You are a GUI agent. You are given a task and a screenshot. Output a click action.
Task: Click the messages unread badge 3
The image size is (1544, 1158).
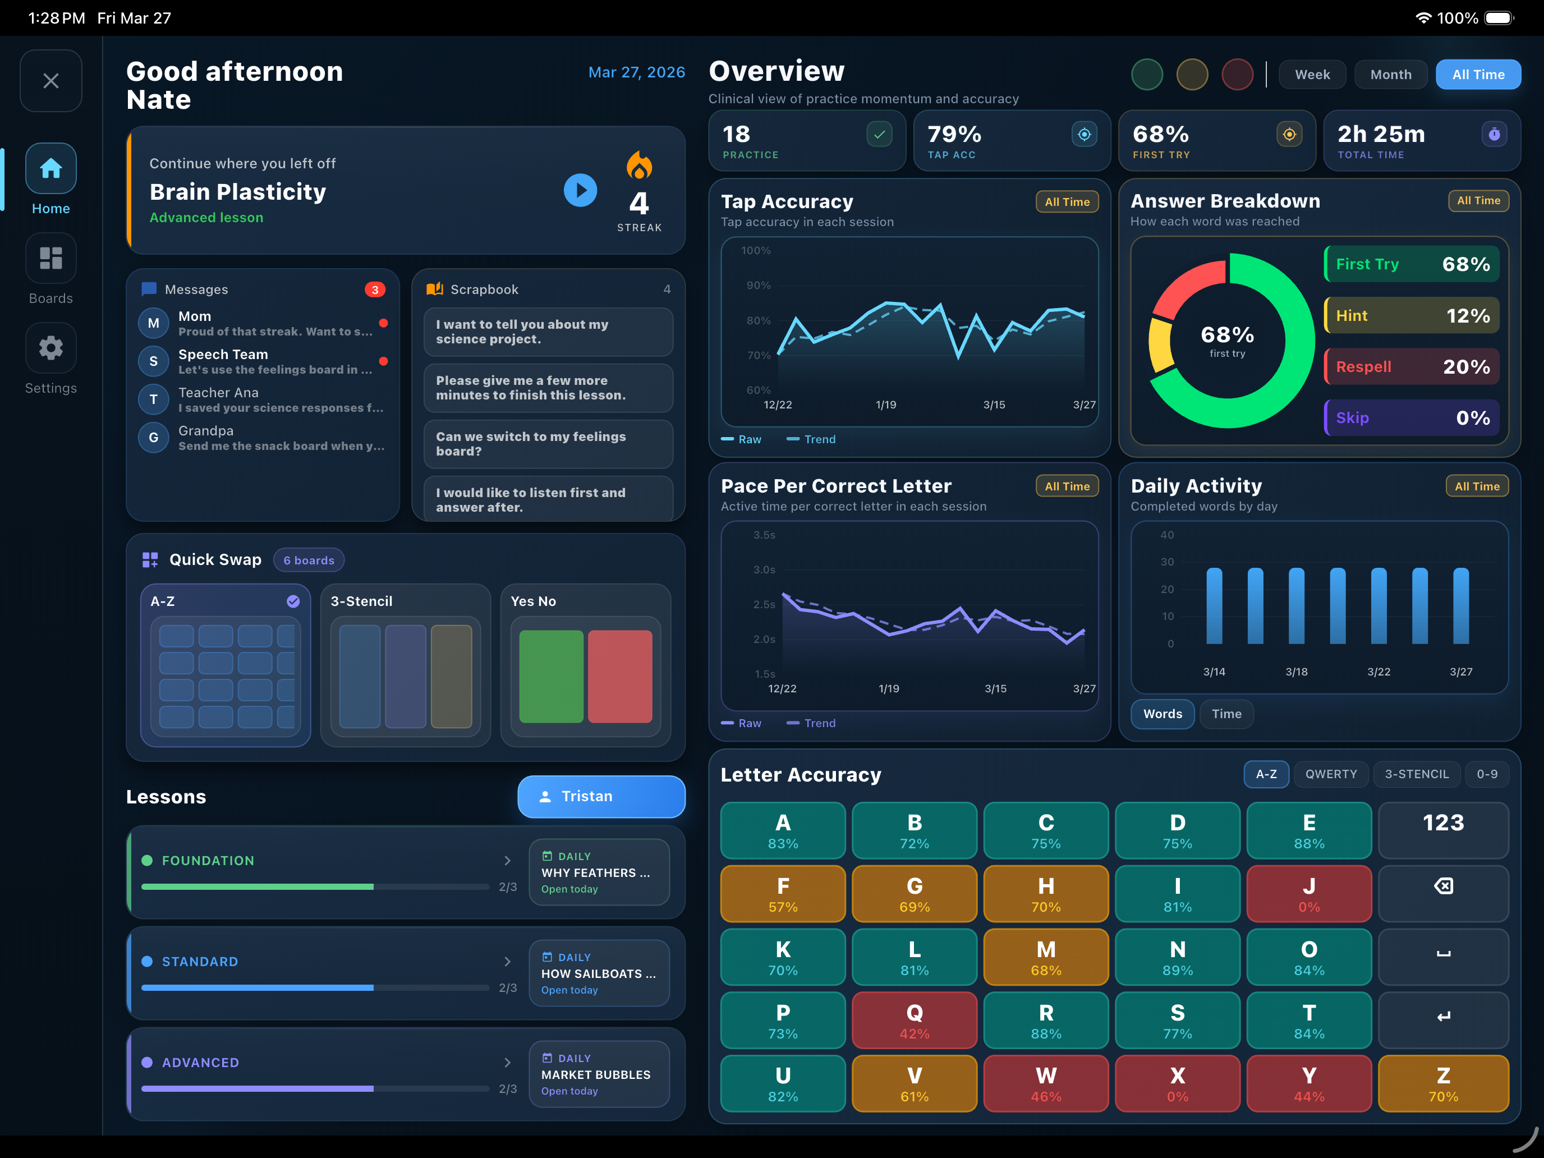(375, 289)
